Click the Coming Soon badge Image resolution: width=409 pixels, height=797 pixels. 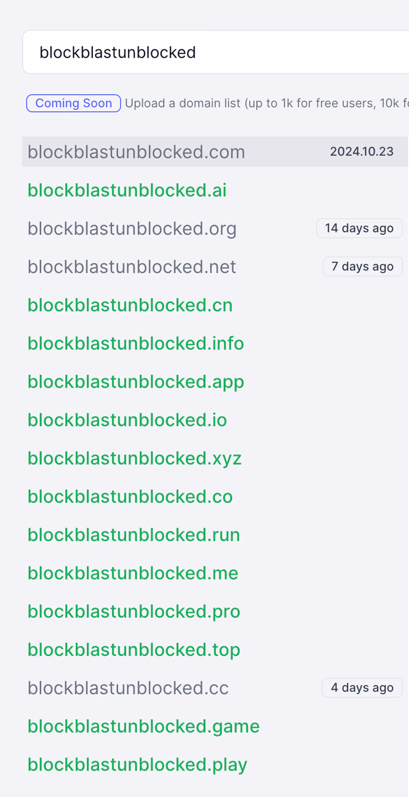tap(74, 103)
